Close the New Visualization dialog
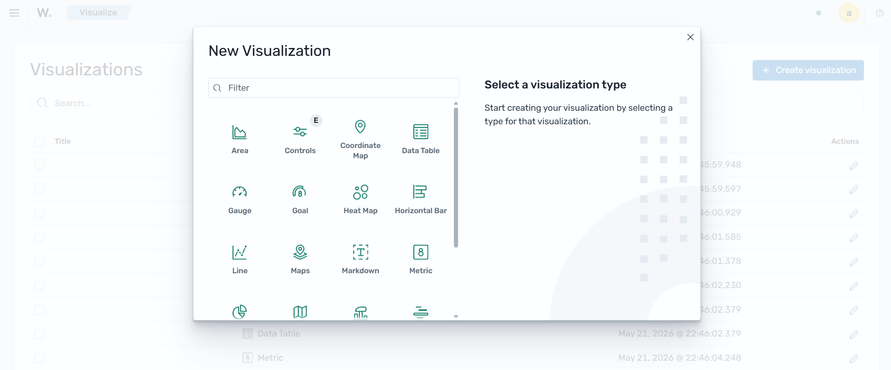891x370 pixels. pyautogui.click(x=690, y=37)
